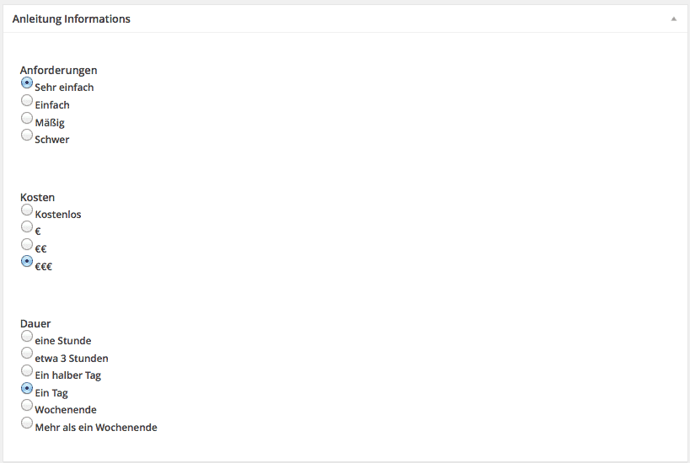This screenshot has height=463, width=690.
Task: Click the Mehr als ein Wochenende label text
Action: point(96,428)
